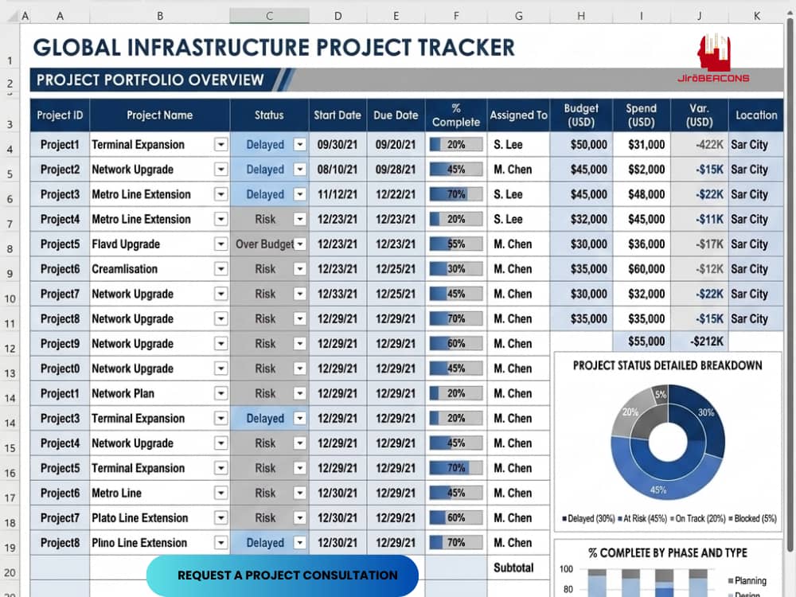
Task: Select the 09/20/21 due date cell
Action: point(396,145)
